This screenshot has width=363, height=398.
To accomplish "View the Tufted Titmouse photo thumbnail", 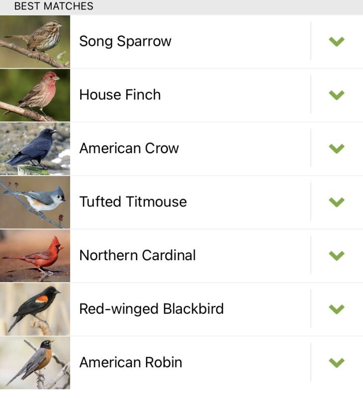I will (x=35, y=202).
